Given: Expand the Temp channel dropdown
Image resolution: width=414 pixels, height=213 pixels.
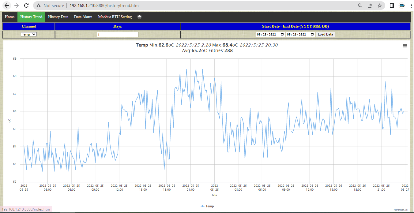Looking at the screenshot, I should [x=28, y=34].
